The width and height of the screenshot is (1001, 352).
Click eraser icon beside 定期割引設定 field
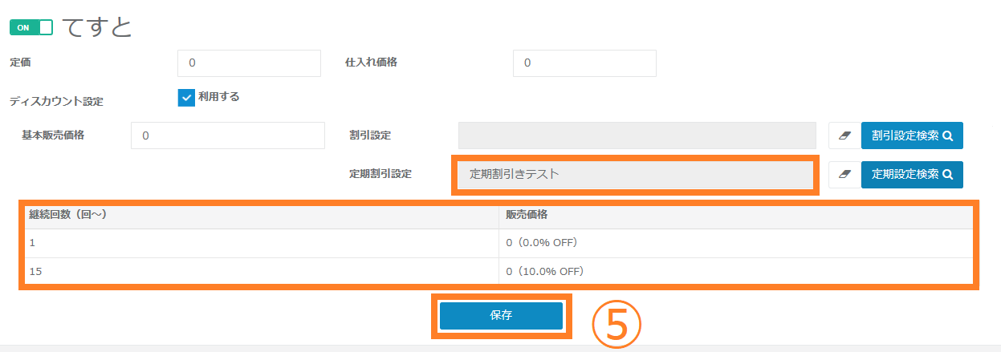[x=844, y=174]
